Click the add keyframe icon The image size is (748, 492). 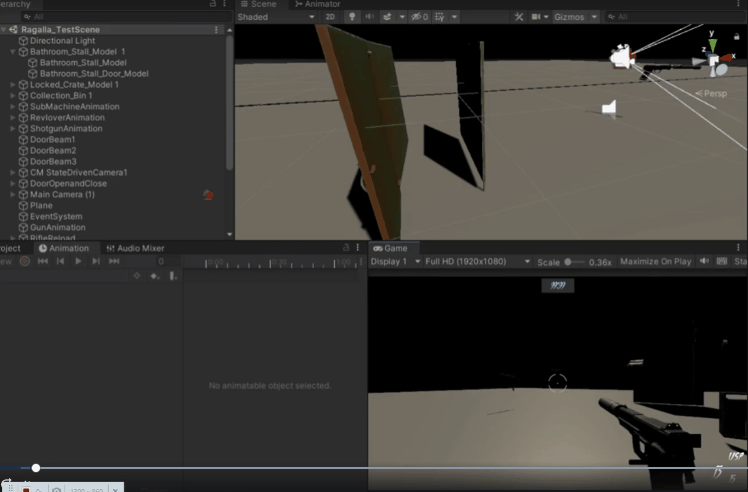point(155,276)
